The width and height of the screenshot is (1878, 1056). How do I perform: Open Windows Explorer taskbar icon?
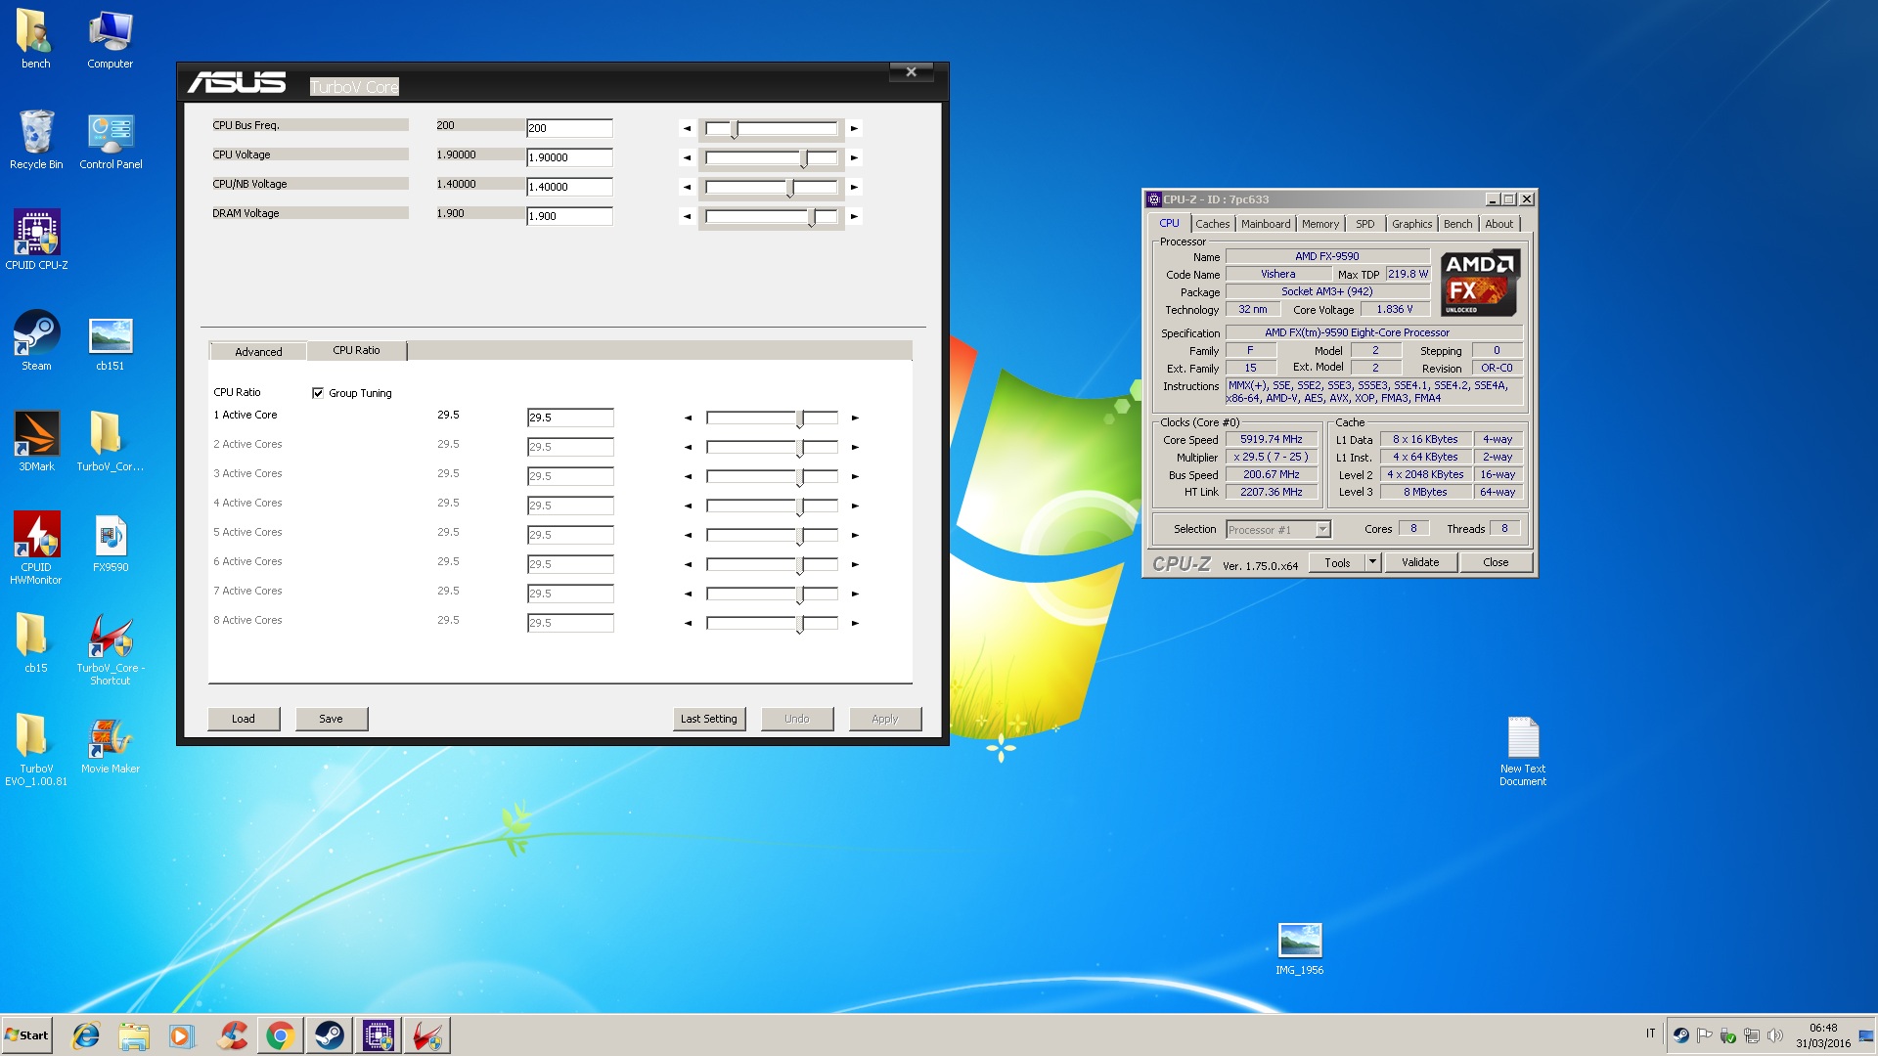click(134, 1035)
